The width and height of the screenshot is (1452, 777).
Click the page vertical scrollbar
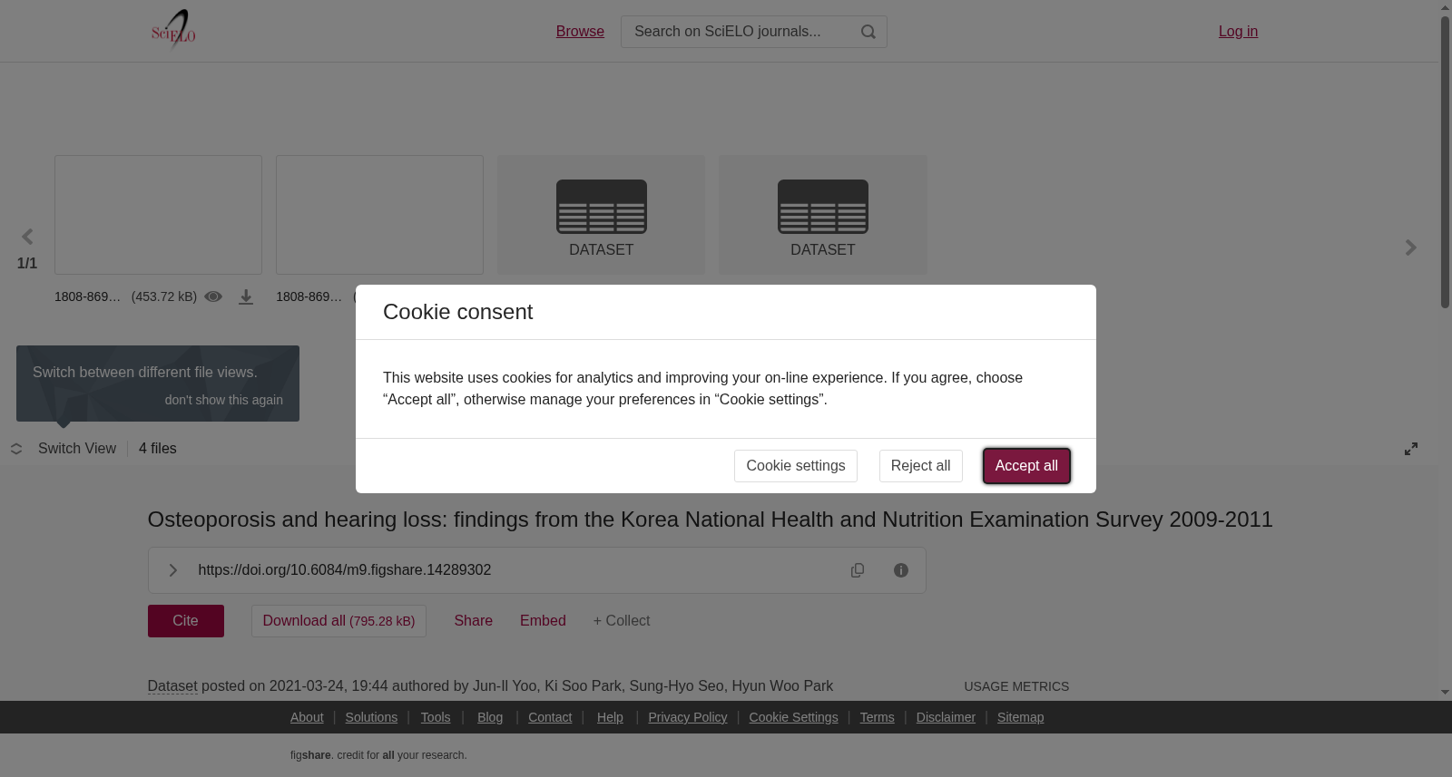click(1445, 163)
